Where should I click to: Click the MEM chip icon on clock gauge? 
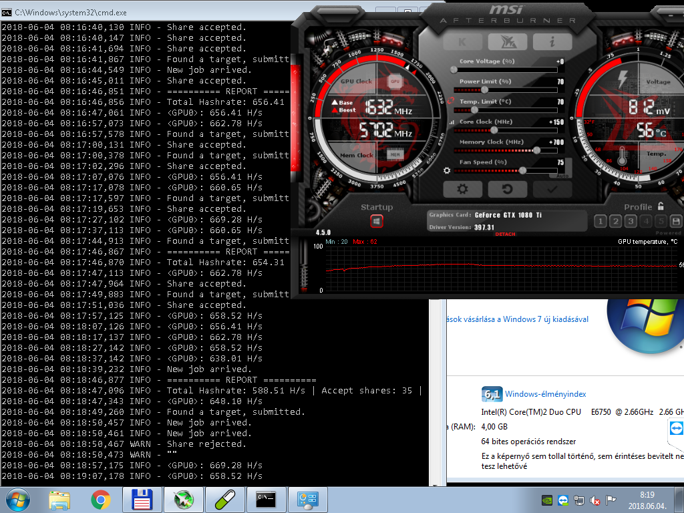pyautogui.click(x=395, y=155)
